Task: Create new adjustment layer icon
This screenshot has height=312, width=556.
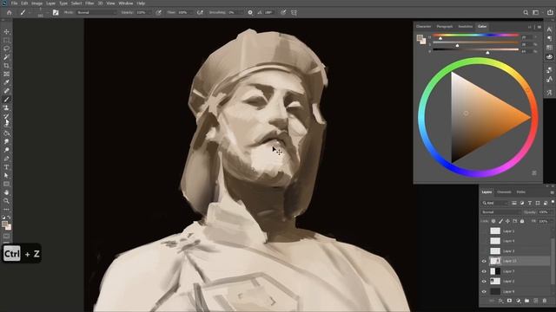Action: (518, 301)
